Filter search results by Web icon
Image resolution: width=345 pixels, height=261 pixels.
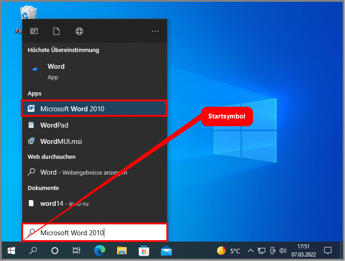(x=79, y=31)
